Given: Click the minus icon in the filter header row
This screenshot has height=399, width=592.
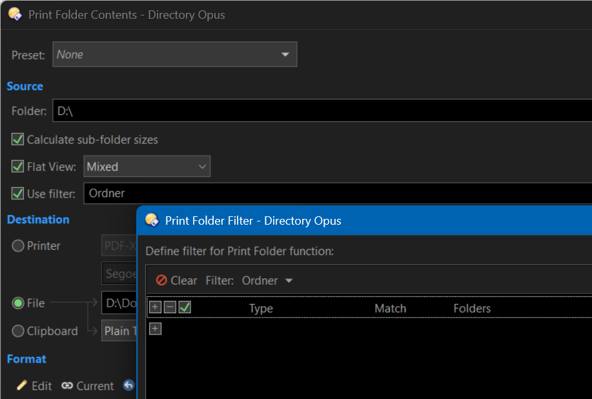Looking at the screenshot, I should click(x=170, y=307).
